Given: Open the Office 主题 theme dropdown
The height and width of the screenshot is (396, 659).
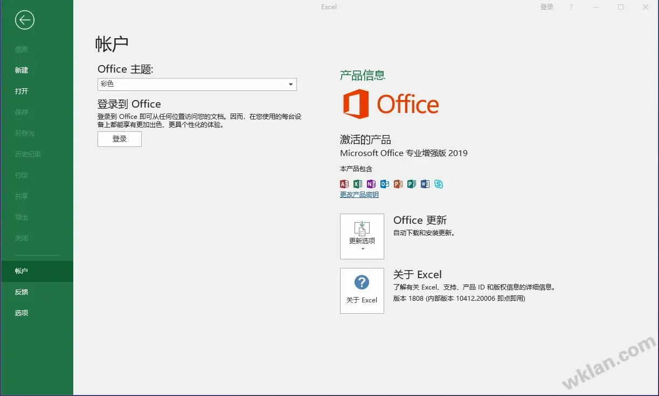Looking at the screenshot, I should click(x=197, y=84).
